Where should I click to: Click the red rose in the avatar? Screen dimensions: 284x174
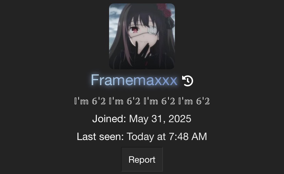(165, 10)
